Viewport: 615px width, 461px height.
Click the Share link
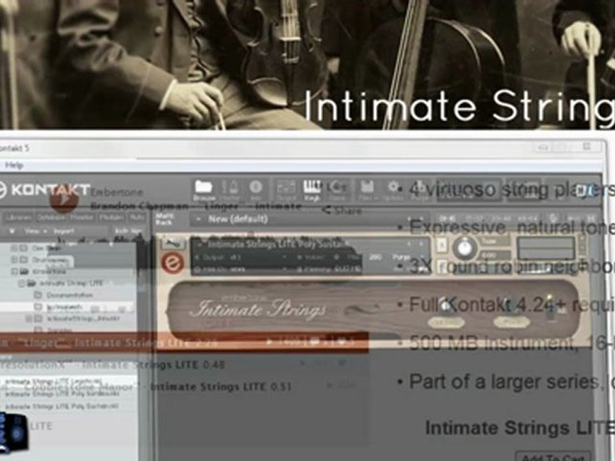[x=341, y=211]
